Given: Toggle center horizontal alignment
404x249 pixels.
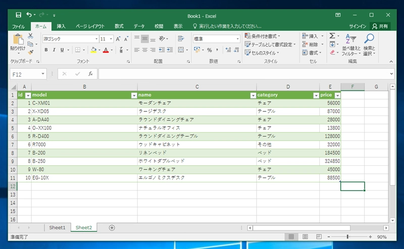Looking at the screenshot, I should [145, 50].
